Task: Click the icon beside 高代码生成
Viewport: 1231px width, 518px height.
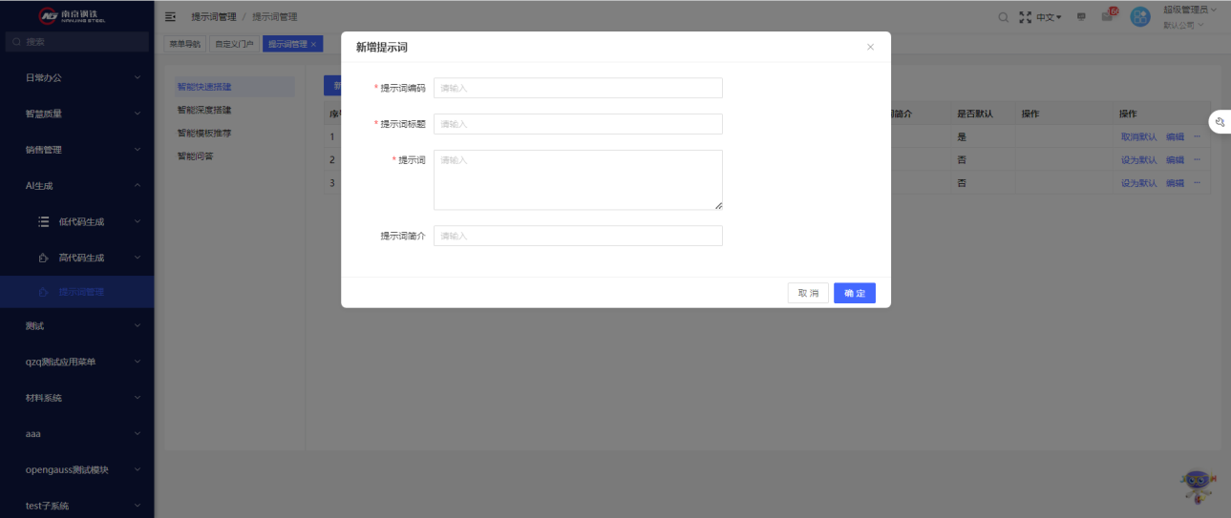Action: (x=43, y=258)
